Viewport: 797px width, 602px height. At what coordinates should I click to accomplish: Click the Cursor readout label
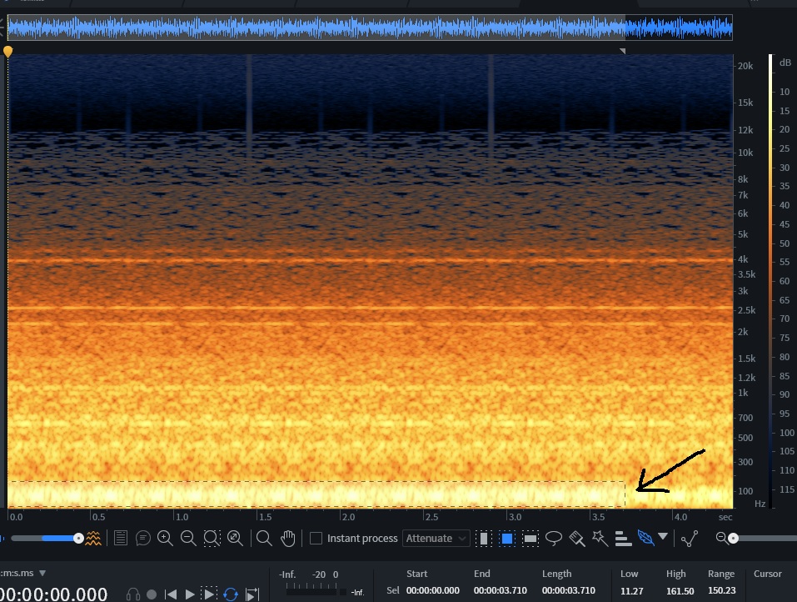pos(767,574)
